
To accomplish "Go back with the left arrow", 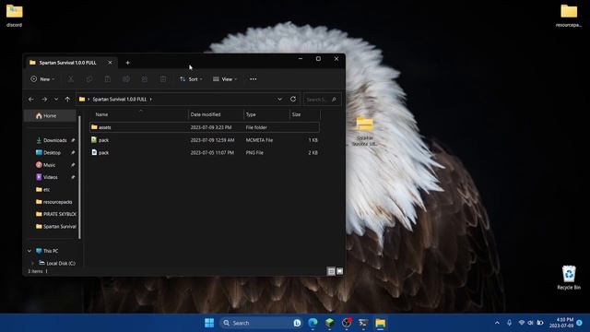I will pyautogui.click(x=31, y=99).
